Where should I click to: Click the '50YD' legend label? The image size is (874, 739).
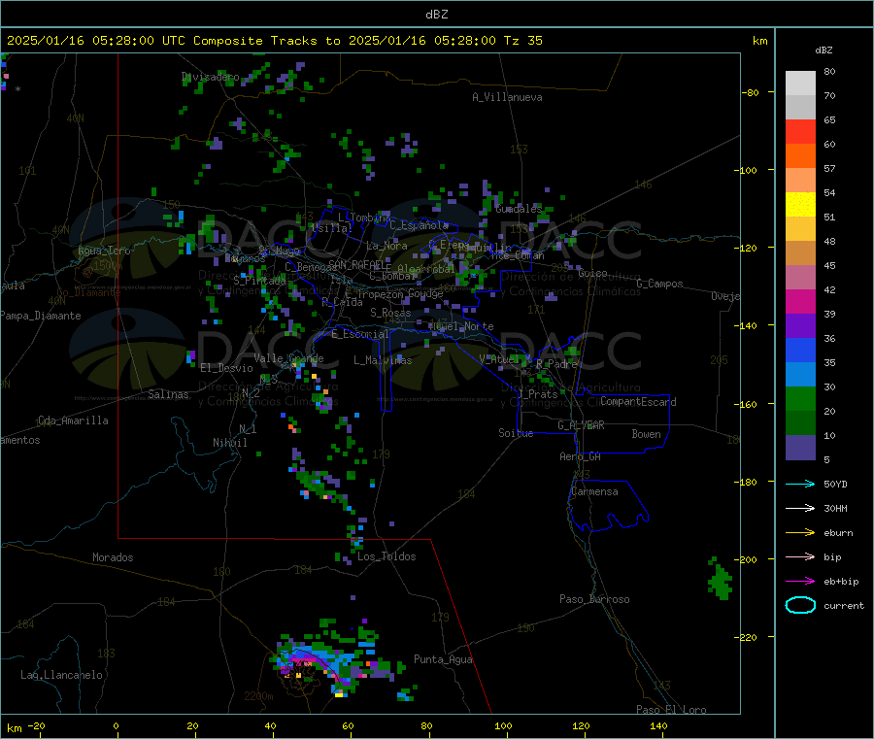[x=835, y=484]
